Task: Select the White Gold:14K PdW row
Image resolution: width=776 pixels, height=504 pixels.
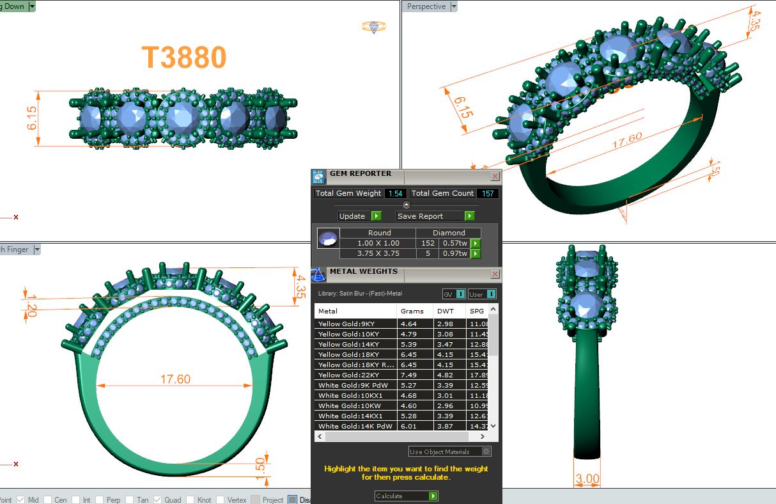Action: [x=401, y=426]
